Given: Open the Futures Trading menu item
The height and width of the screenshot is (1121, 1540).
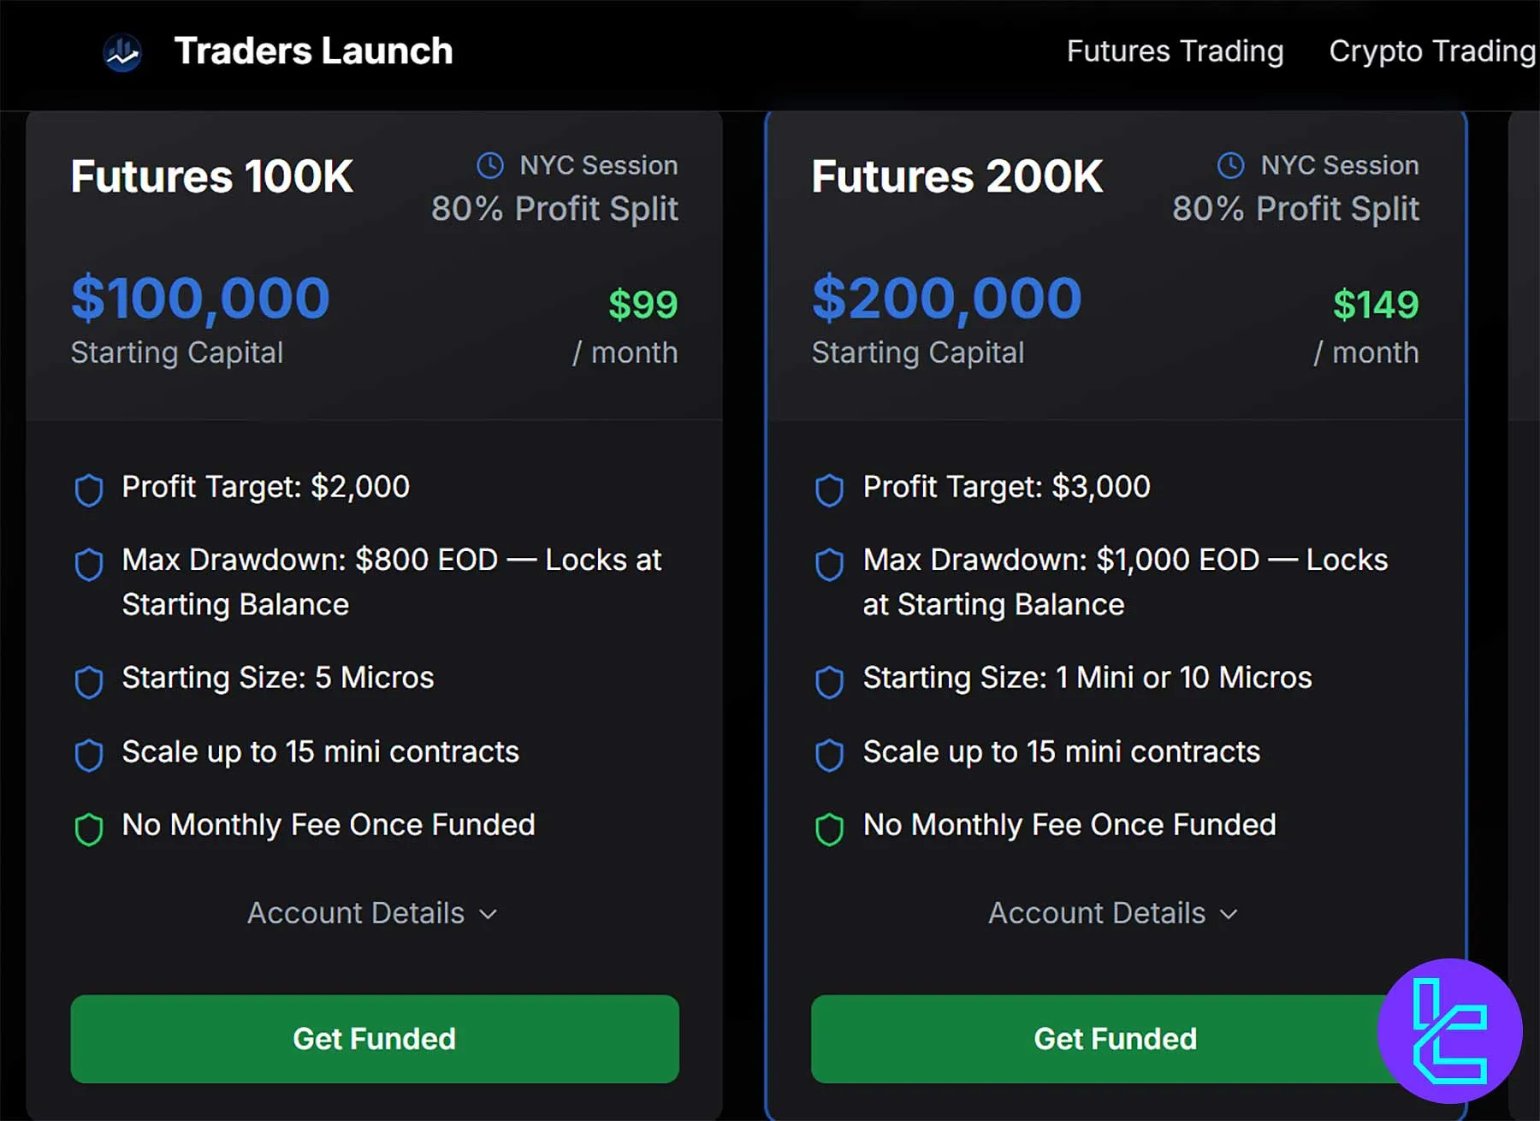Looking at the screenshot, I should tap(1175, 51).
